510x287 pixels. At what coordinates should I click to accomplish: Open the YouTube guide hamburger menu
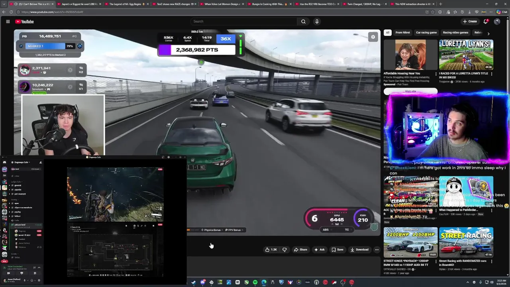pyautogui.click(x=8, y=22)
